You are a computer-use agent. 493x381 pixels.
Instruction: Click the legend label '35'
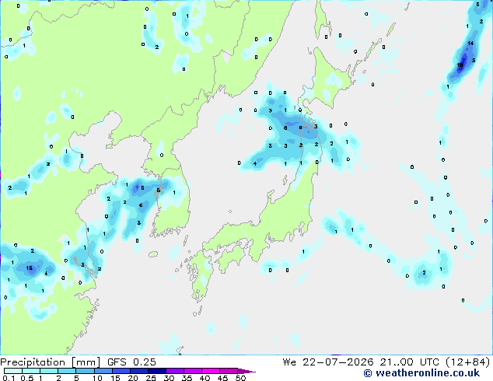pyautogui.click(x=187, y=378)
